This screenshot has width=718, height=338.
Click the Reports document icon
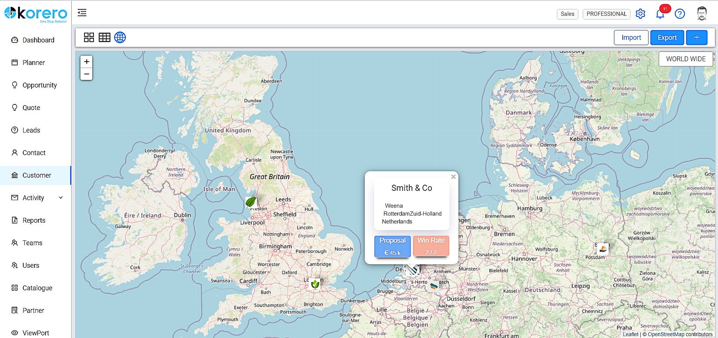point(15,220)
